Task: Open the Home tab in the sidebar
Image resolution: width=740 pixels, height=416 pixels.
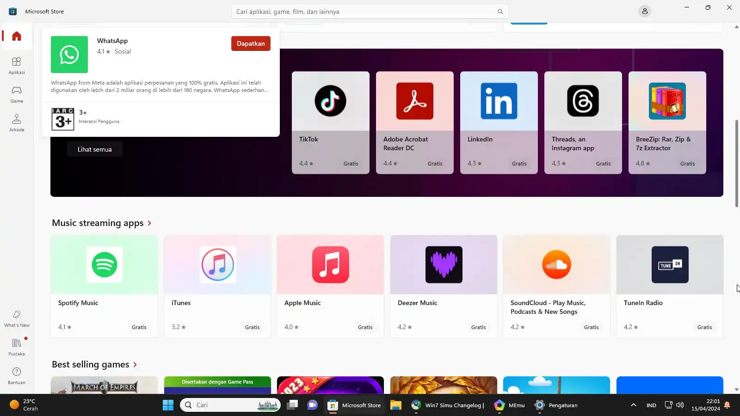Action: (17, 36)
